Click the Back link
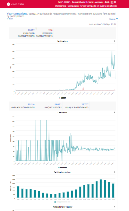 click(10, 19)
